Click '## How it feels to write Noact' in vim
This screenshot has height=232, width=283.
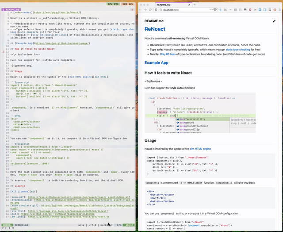point(32,49)
